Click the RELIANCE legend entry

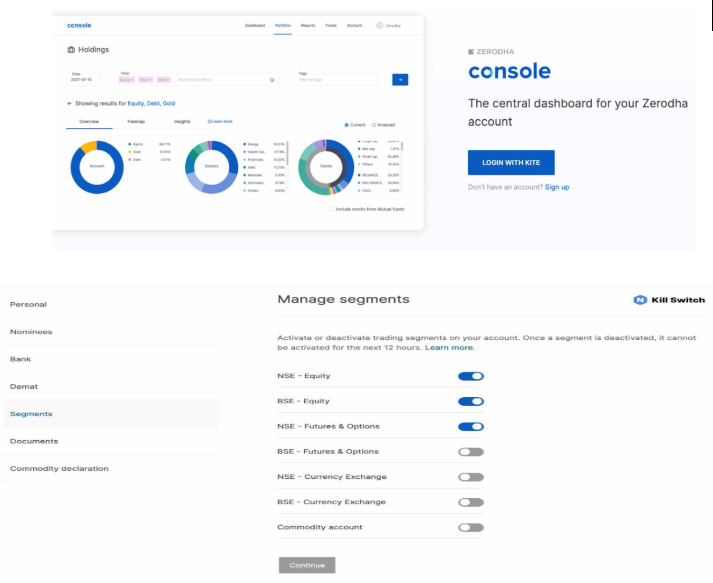pos(379,175)
